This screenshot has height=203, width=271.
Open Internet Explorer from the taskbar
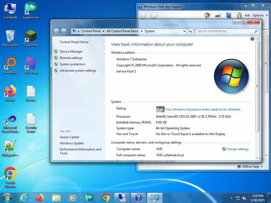click(x=24, y=198)
